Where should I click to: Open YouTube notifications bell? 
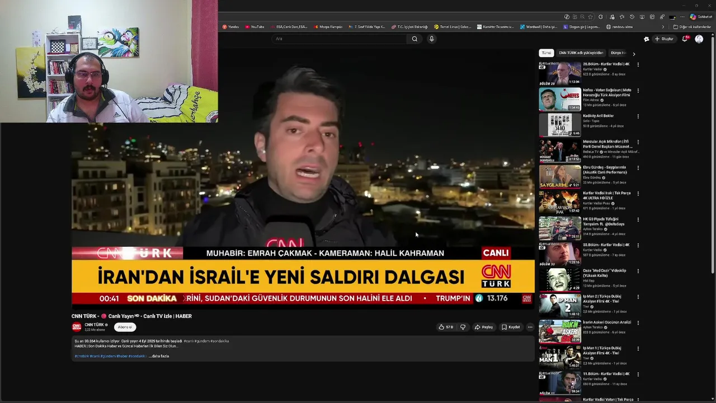coord(685,39)
